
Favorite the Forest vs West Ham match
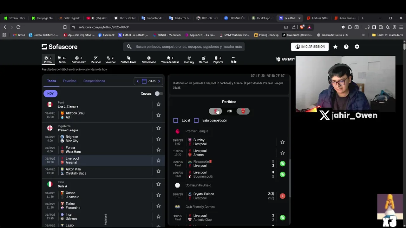(x=158, y=150)
